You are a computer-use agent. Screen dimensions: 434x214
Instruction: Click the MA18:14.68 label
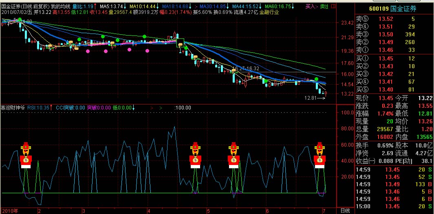(175, 6)
